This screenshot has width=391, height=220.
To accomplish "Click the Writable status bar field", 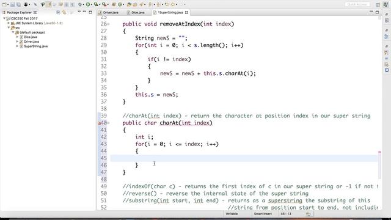I will 232,214.
